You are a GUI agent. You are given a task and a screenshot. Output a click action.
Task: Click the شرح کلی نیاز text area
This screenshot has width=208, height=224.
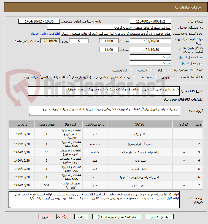point(104,91)
